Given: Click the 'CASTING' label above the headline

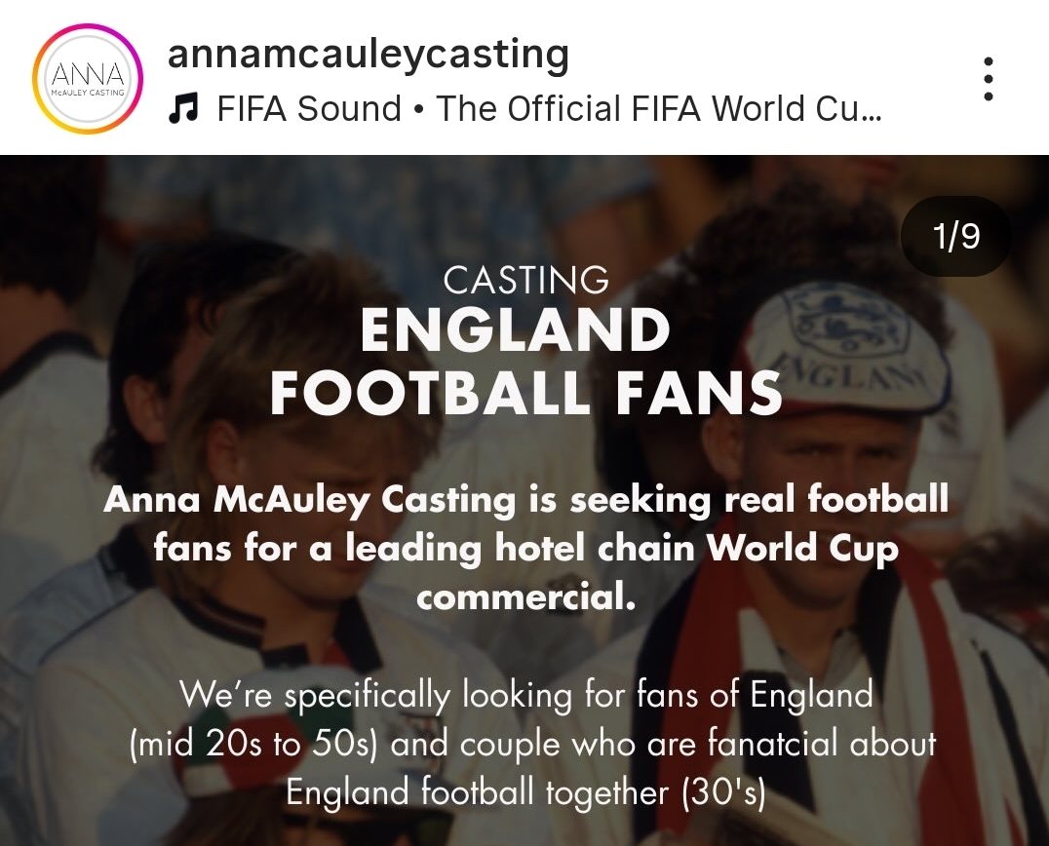Looking at the screenshot, I should point(524,282).
